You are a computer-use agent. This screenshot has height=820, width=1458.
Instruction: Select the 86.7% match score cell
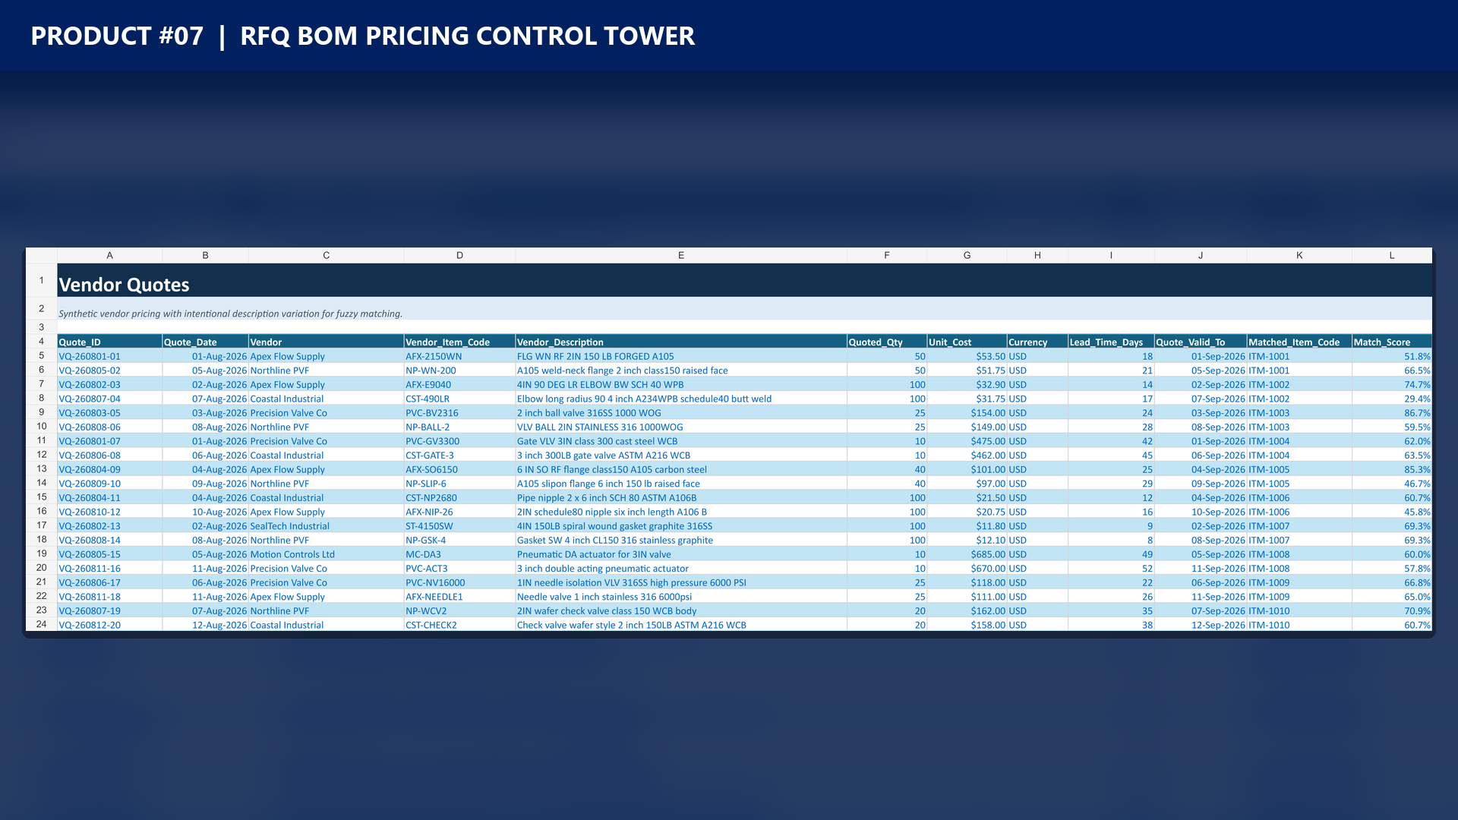1391,413
